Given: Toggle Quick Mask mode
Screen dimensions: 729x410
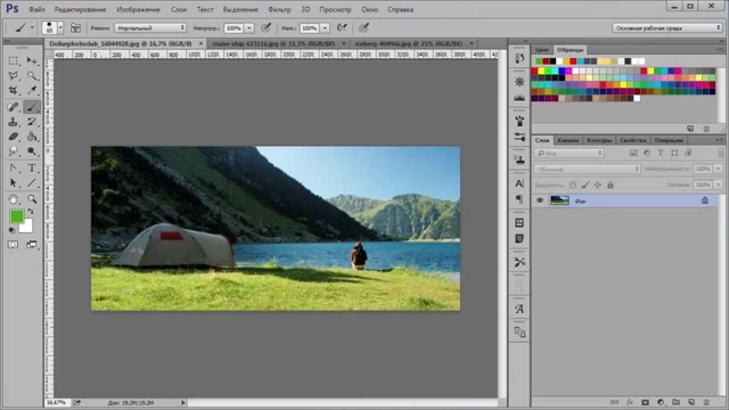Looking at the screenshot, I should (x=13, y=244).
